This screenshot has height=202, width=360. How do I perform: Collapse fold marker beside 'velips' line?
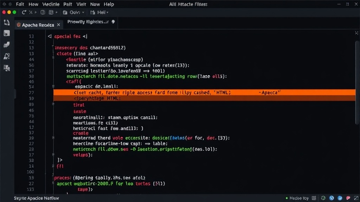(53, 154)
